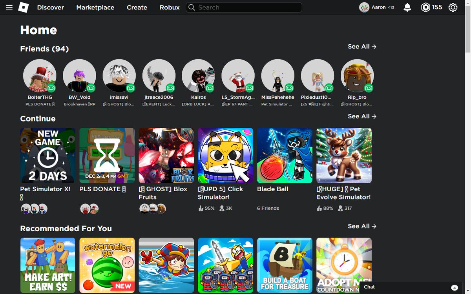Open the jester surfing game thumbnail
471x294 pixels.
coord(166,265)
